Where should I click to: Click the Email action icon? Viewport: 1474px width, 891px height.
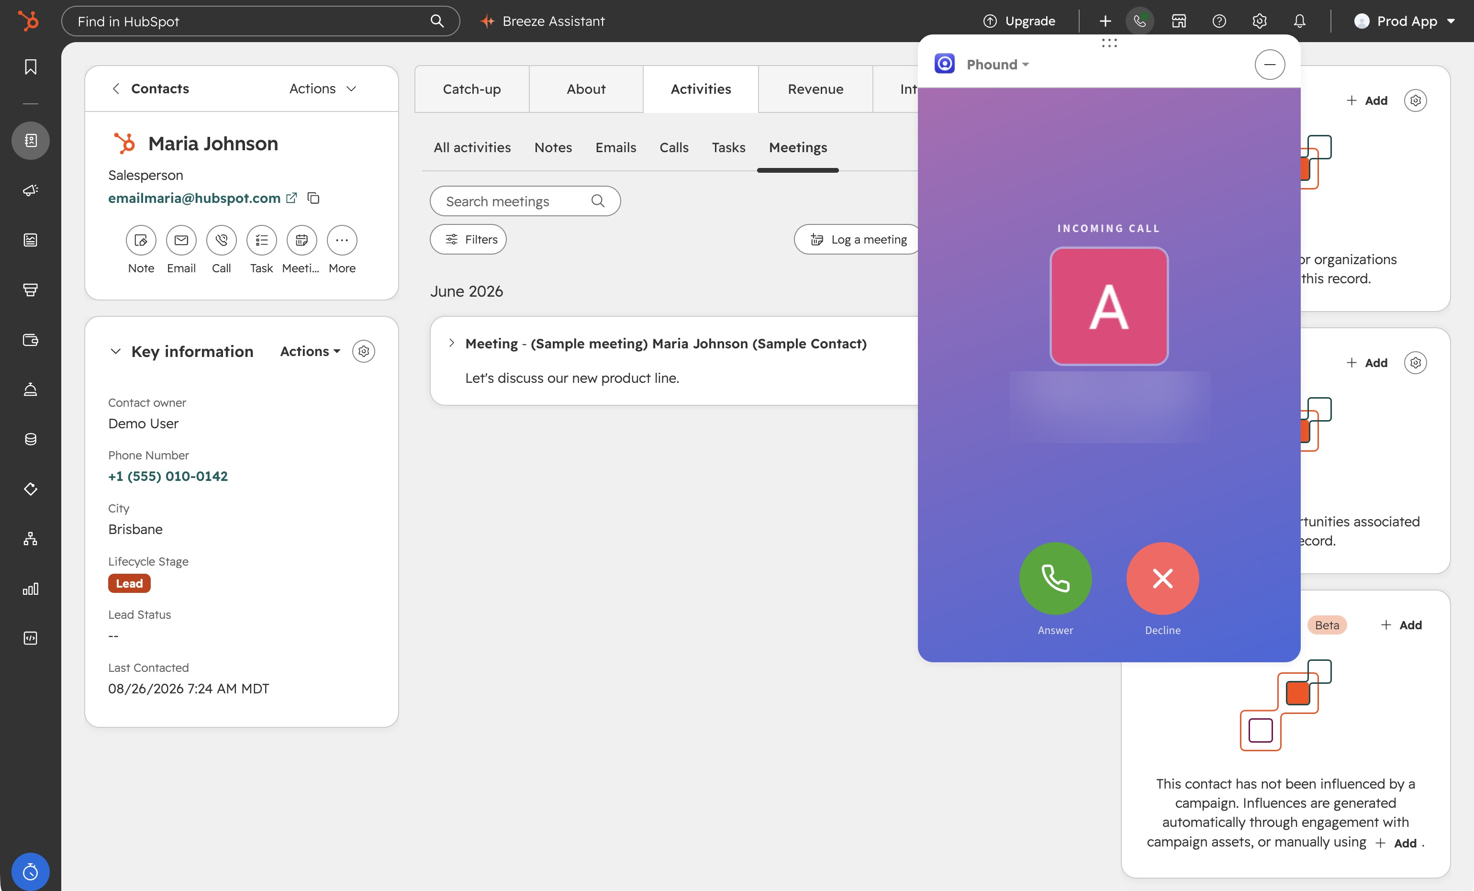tap(181, 240)
